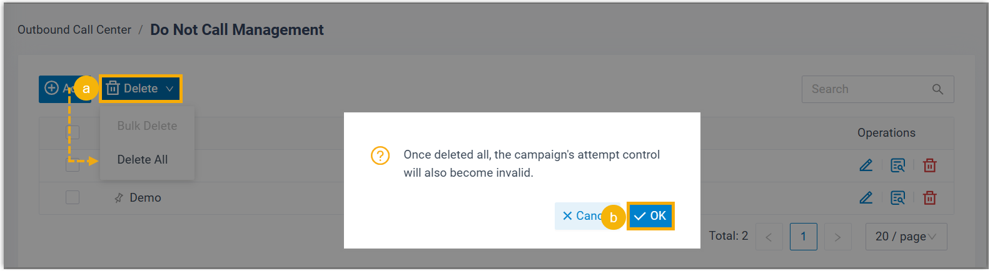990x271 pixels.
Task: Click the red trash icon in first row
Action: click(x=930, y=165)
